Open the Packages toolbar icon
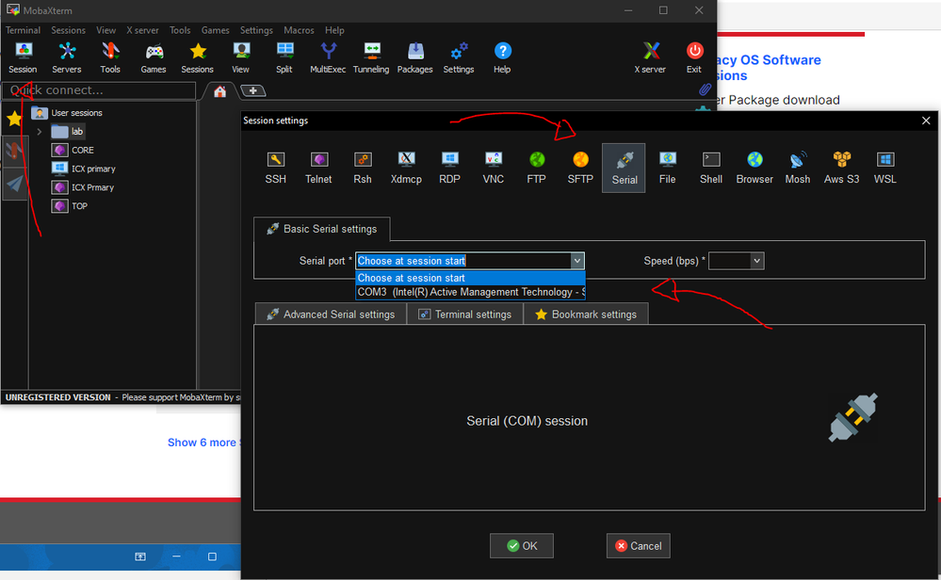This screenshot has height=580, width=941. pyautogui.click(x=414, y=56)
